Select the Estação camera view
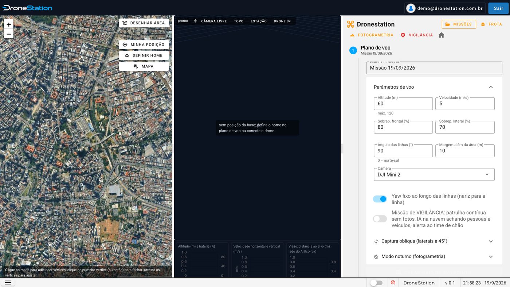The image size is (510, 287). tap(259, 21)
